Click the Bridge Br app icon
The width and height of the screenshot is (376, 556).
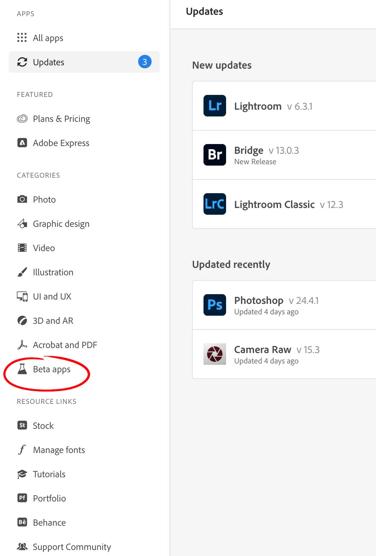[x=215, y=155]
